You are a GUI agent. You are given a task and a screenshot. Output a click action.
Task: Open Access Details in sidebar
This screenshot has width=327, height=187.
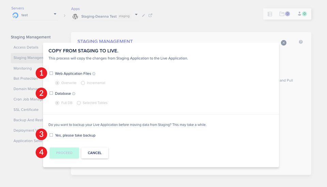[x=26, y=47]
